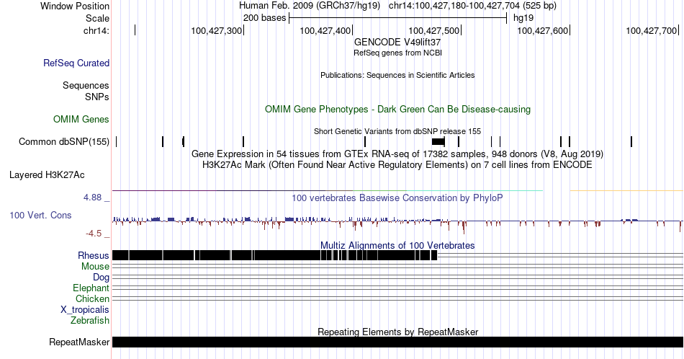Select the 100,427,500 ruler coordinate
Viewport: 684px width, 359px height.
coord(433,30)
